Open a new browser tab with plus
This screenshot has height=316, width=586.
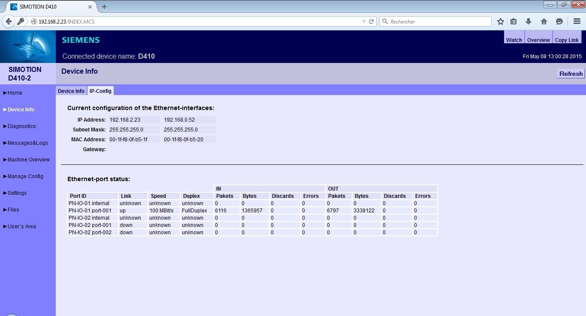(x=104, y=6)
